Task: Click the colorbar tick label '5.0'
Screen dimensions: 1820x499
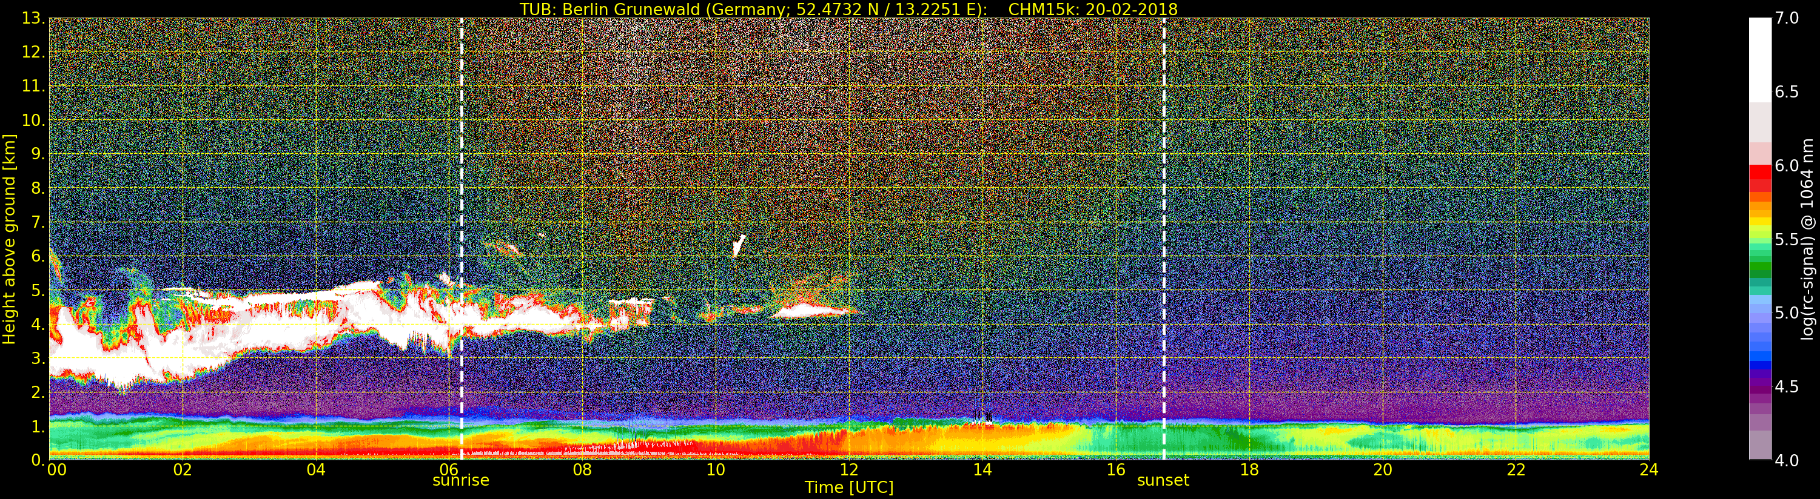Action: click(x=1787, y=312)
